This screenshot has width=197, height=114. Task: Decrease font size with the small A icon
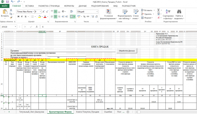(47, 12)
